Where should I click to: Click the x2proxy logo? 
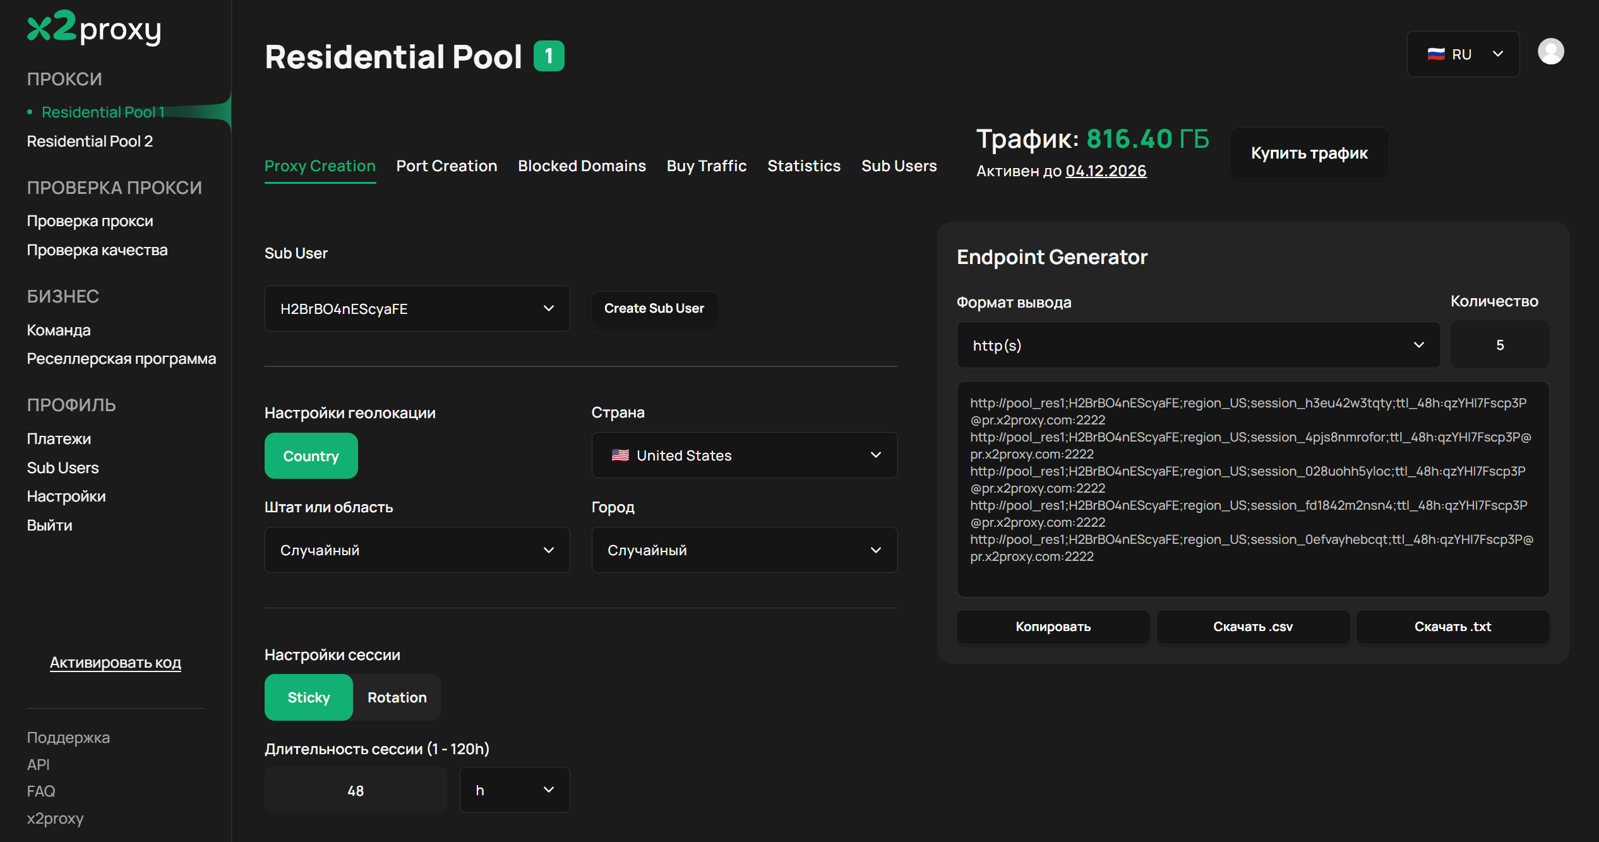click(94, 28)
